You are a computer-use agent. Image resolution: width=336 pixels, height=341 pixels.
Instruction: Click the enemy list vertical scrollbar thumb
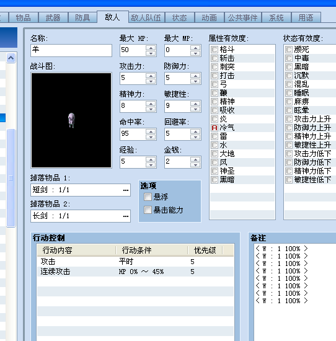click(11, 178)
